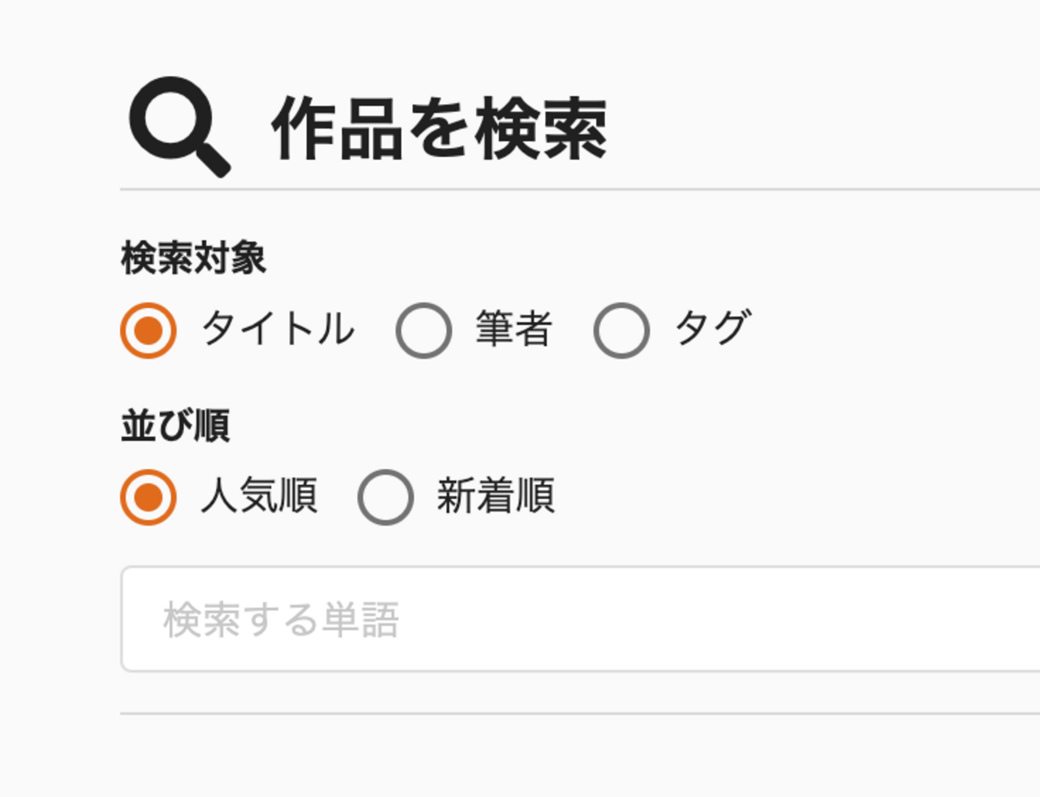Switch sorting to the 新着順 radio circle
The height and width of the screenshot is (797, 1040).
click(386, 497)
